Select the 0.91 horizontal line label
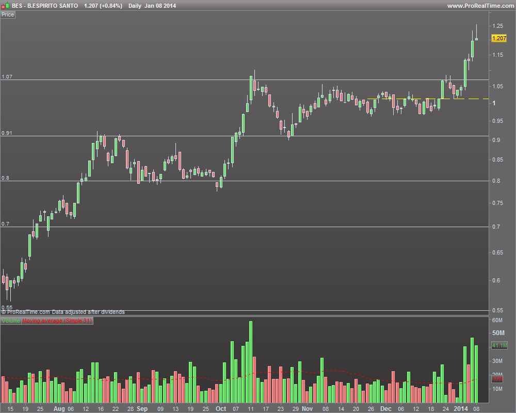516x413 pixels. coord(7,133)
